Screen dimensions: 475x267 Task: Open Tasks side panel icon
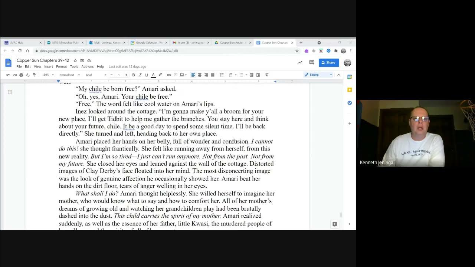[350, 103]
